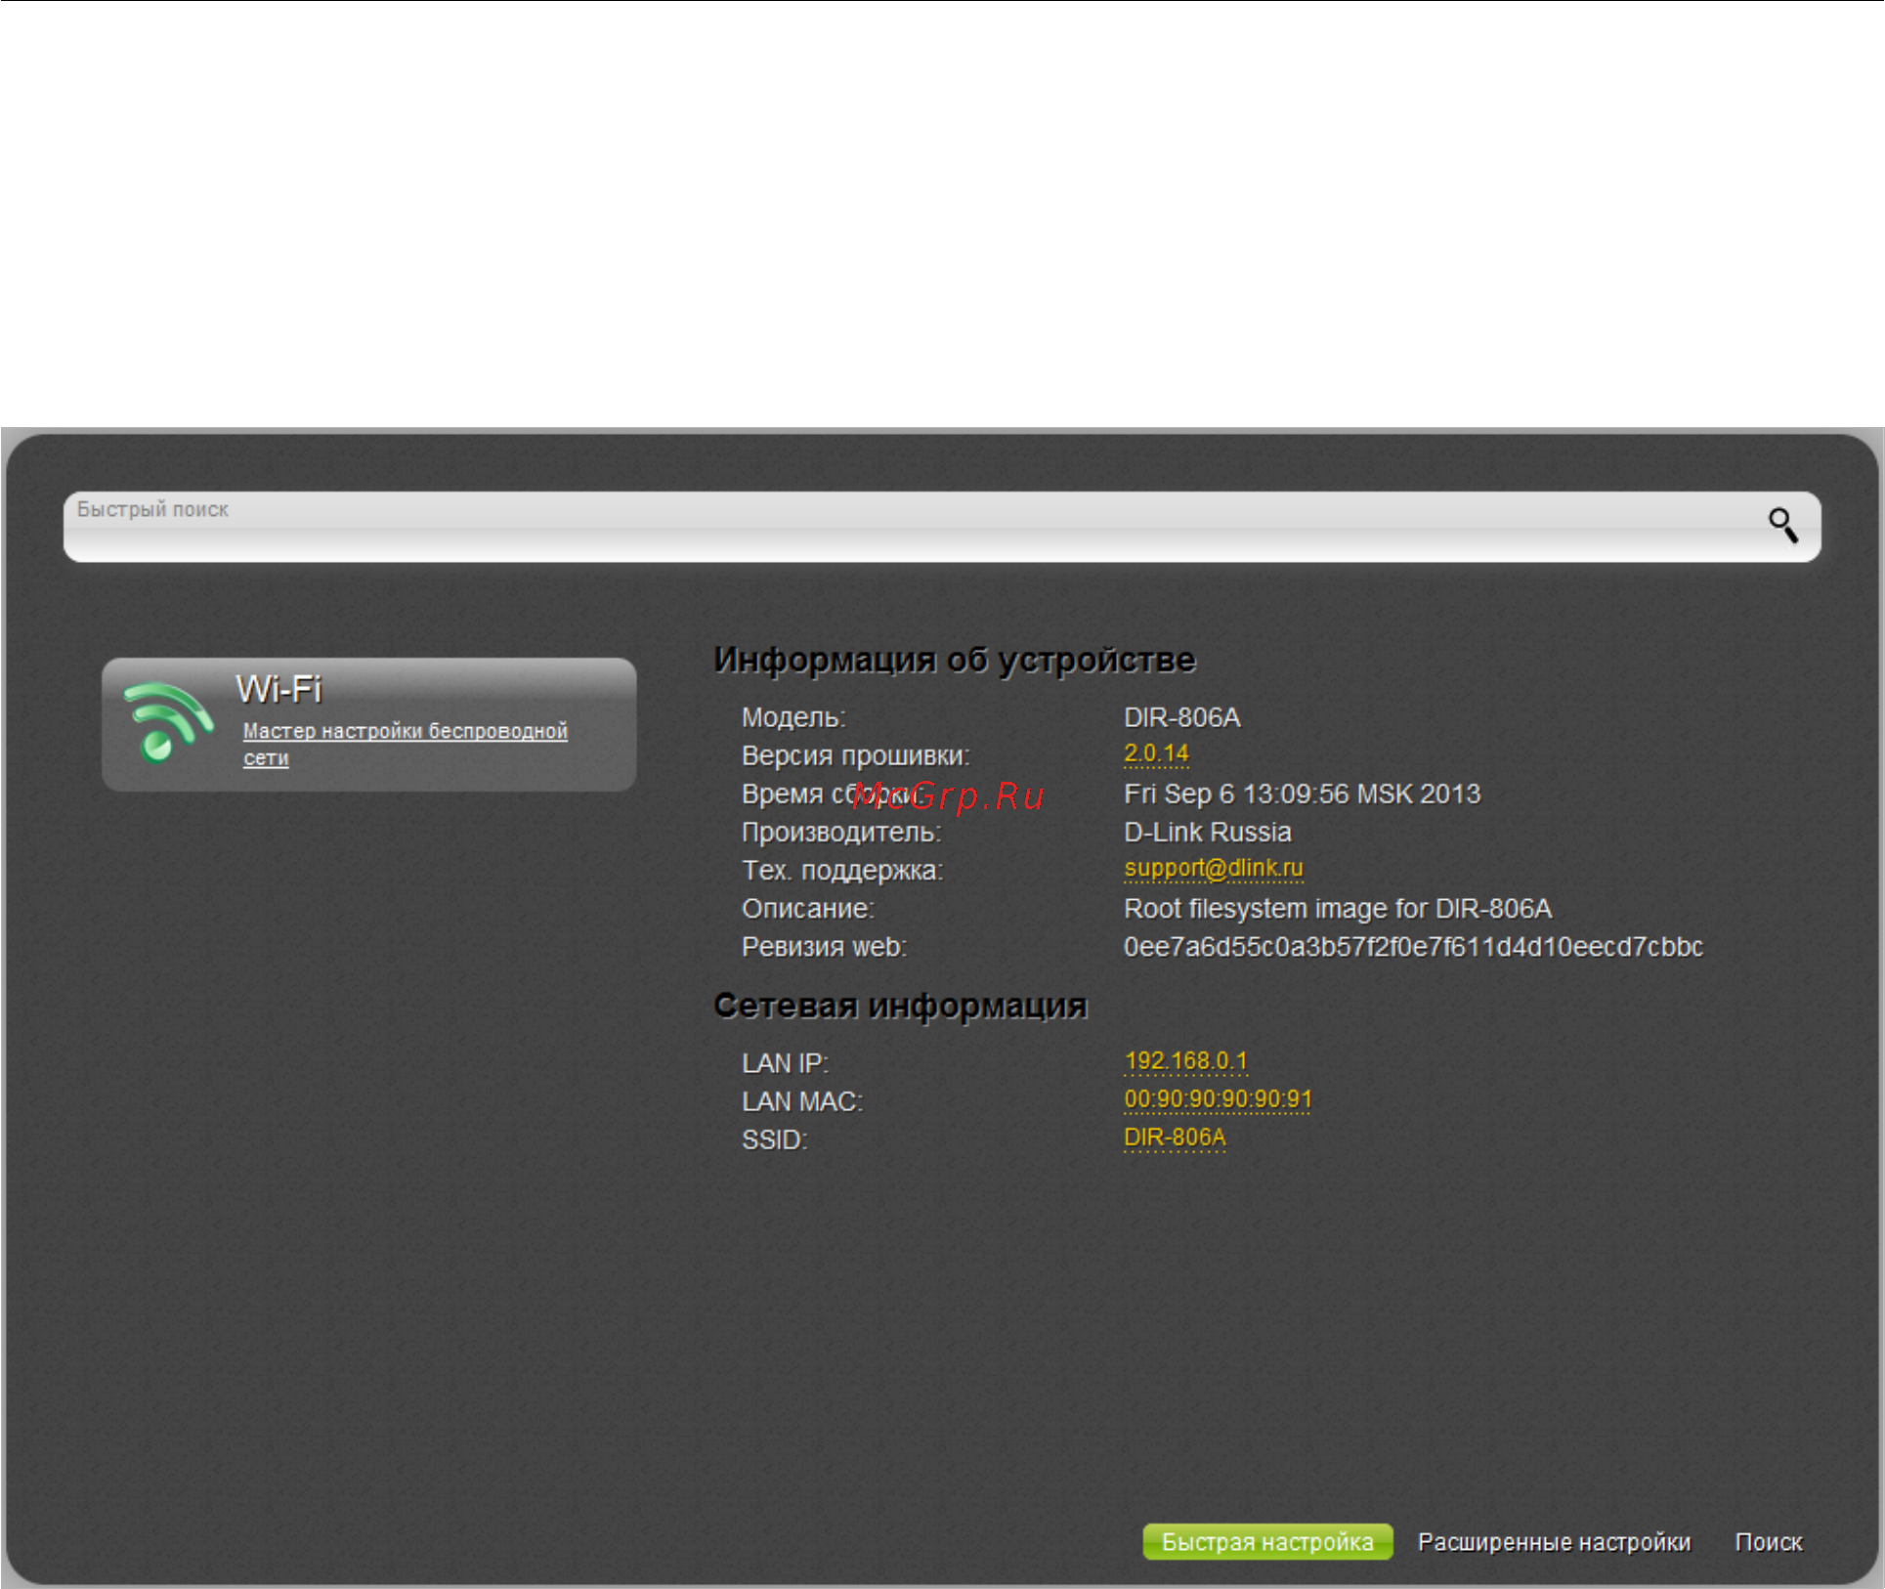Switch to Быстрая настройка tab

click(1267, 1542)
